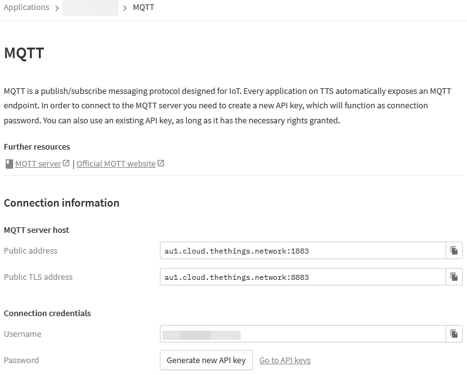
Task: Select the MQTT breadcrumb item
Action: [x=144, y=7]
